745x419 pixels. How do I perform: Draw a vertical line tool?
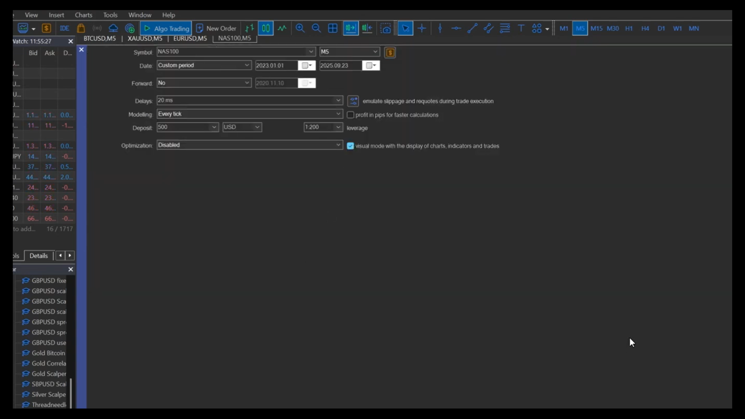click(440, 28)
